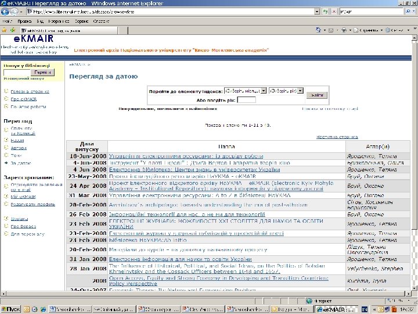Click the blank new tab button
The image size is (418, 314).
coord(123,30)
